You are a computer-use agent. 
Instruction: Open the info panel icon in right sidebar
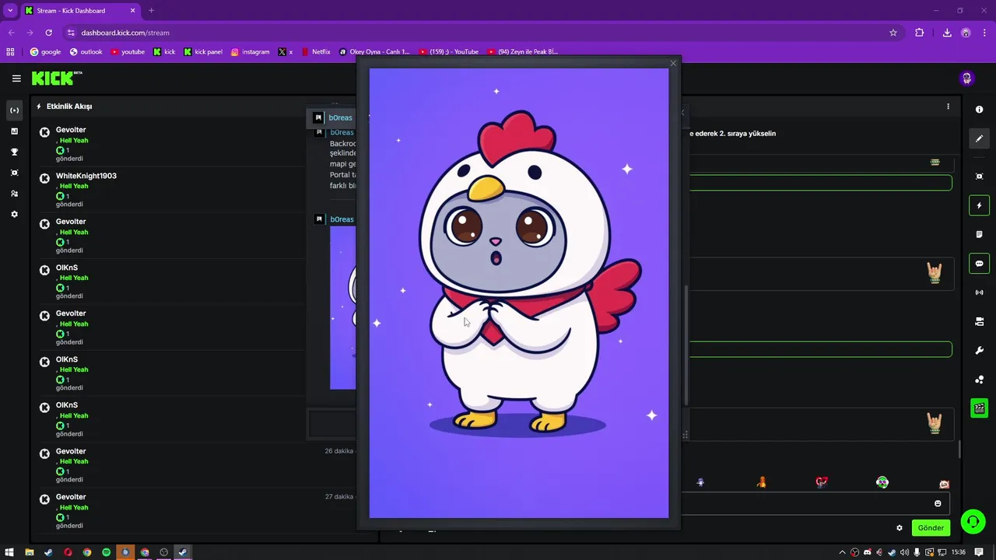980,110
